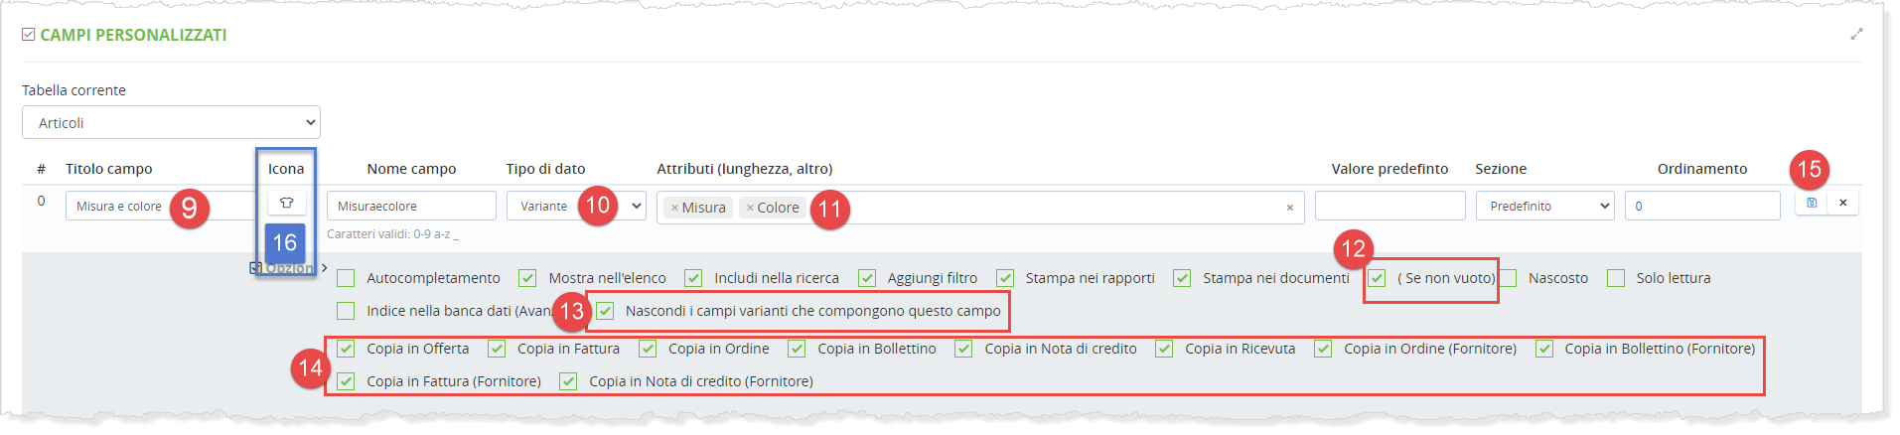Expand the panel with the fullscreen arrows icon

point(1855,35)
